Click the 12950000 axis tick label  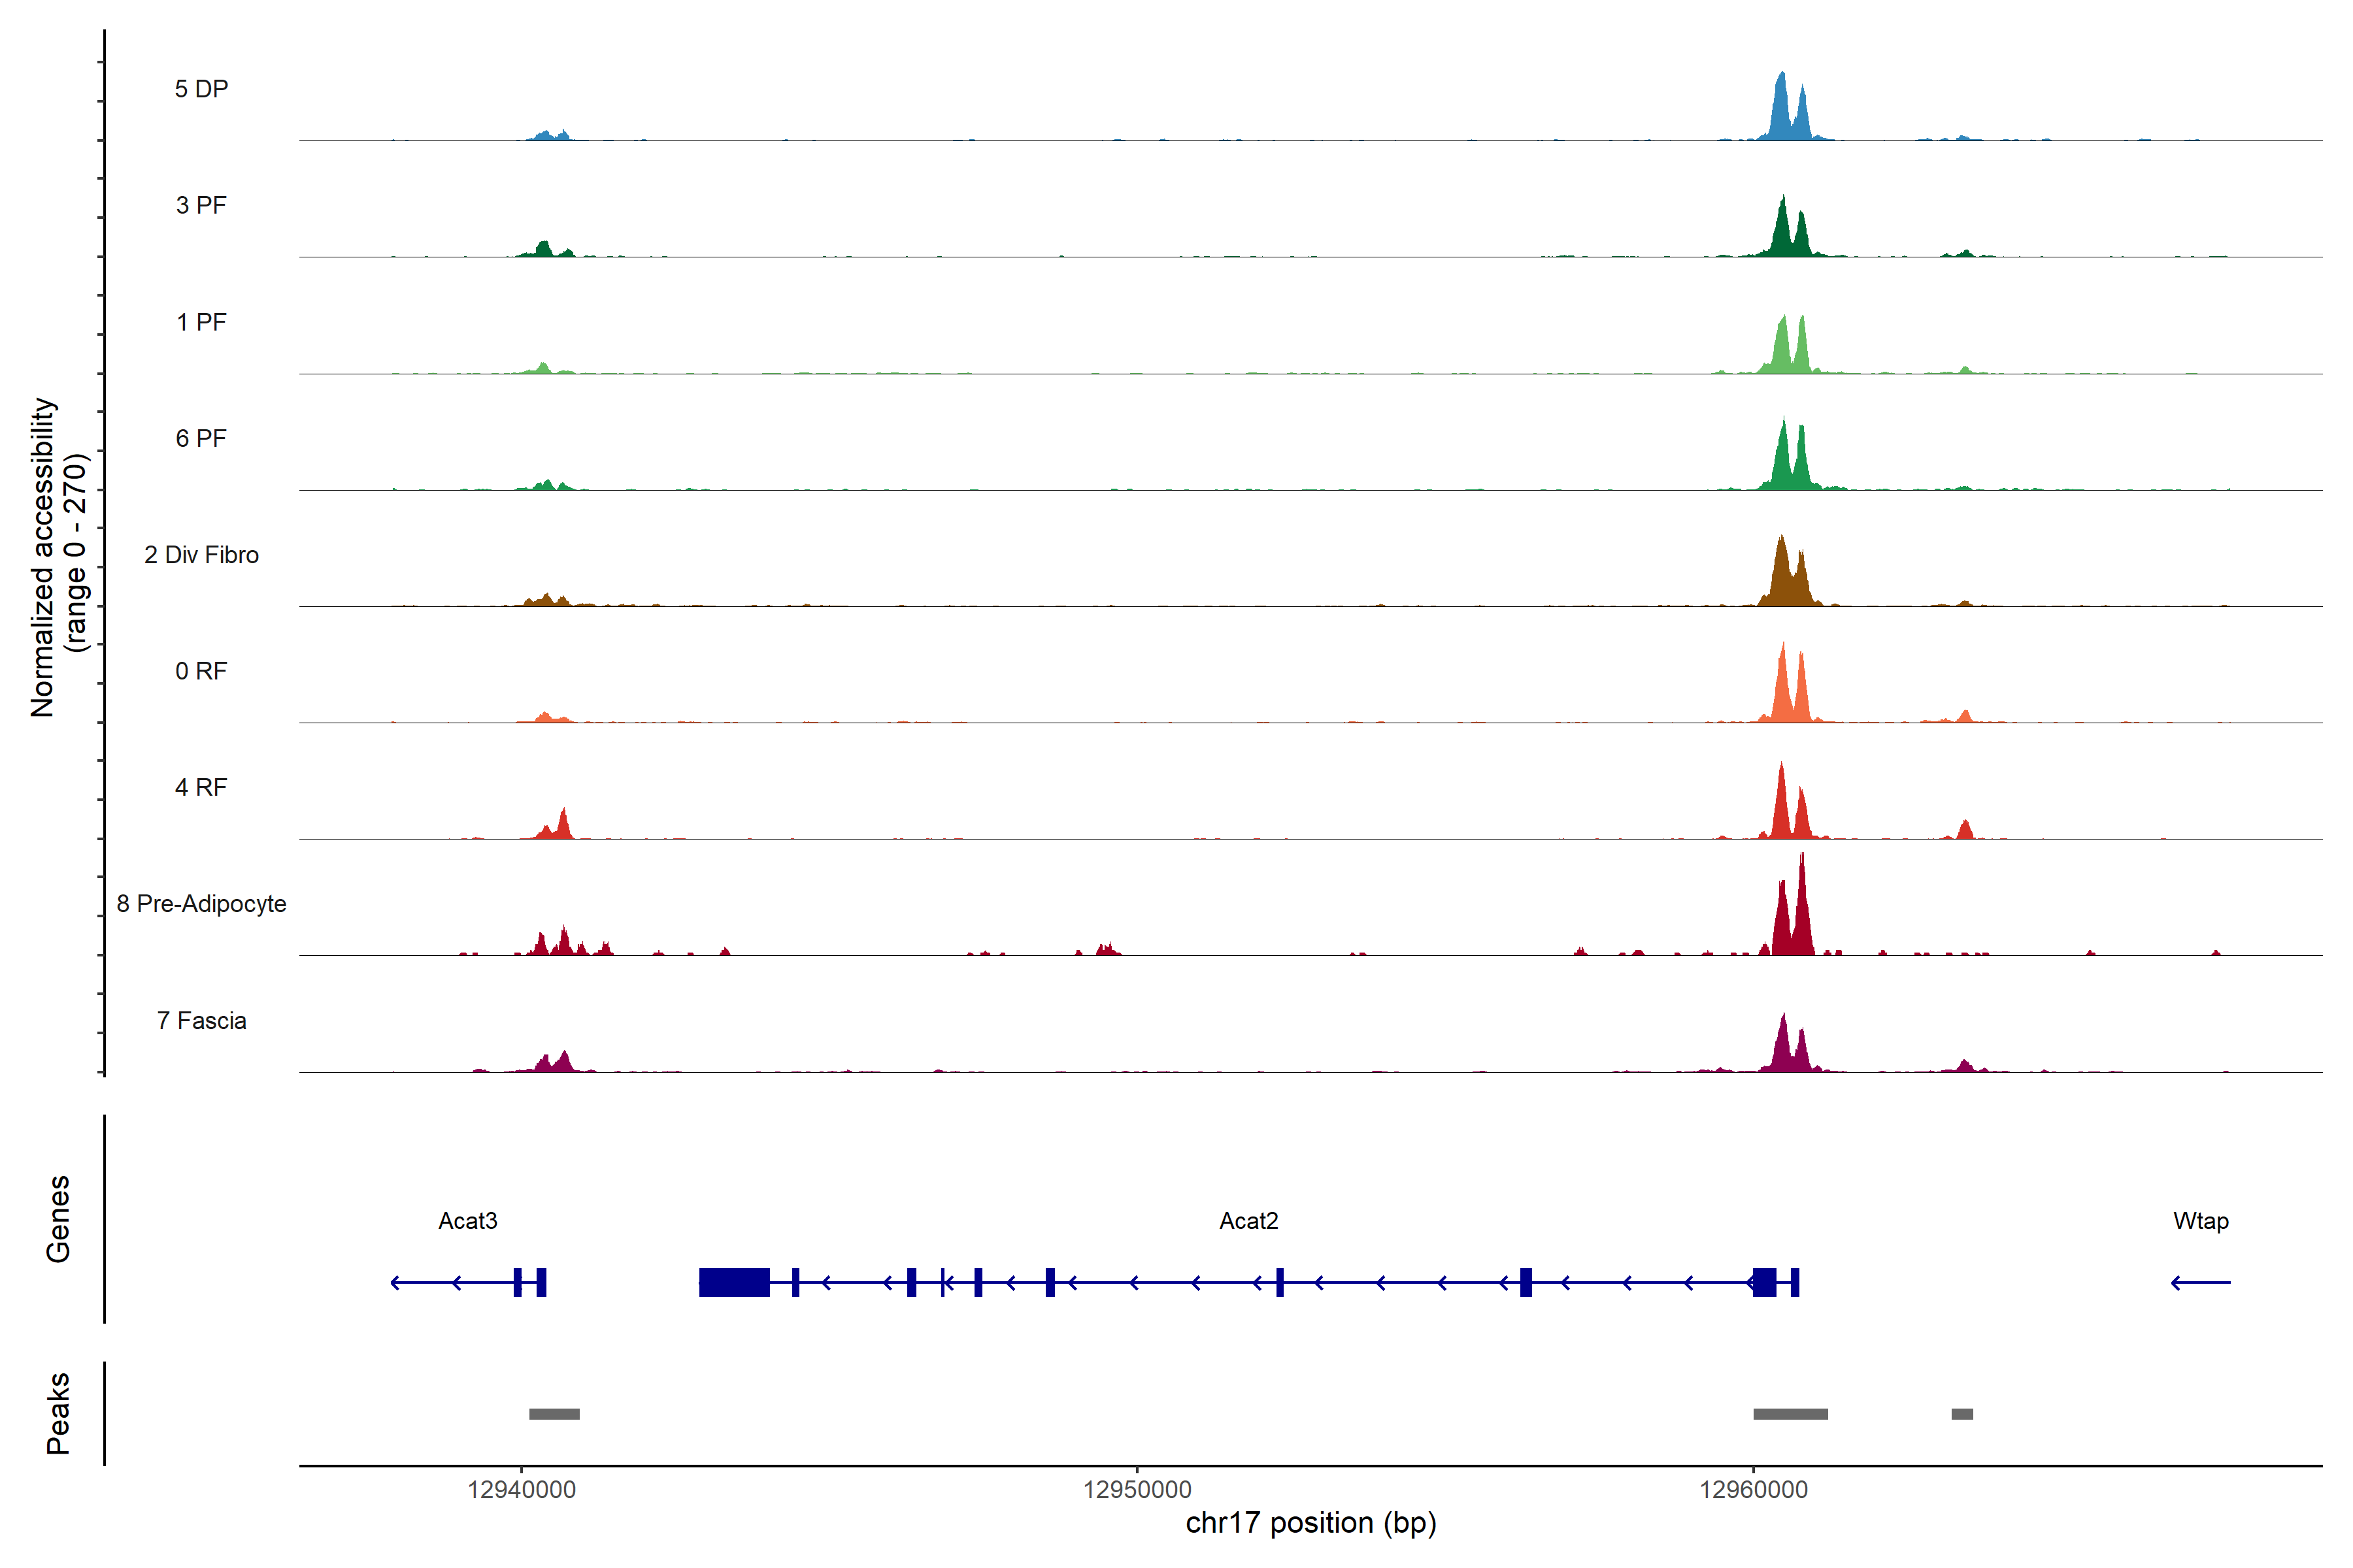(1137, 1490)
